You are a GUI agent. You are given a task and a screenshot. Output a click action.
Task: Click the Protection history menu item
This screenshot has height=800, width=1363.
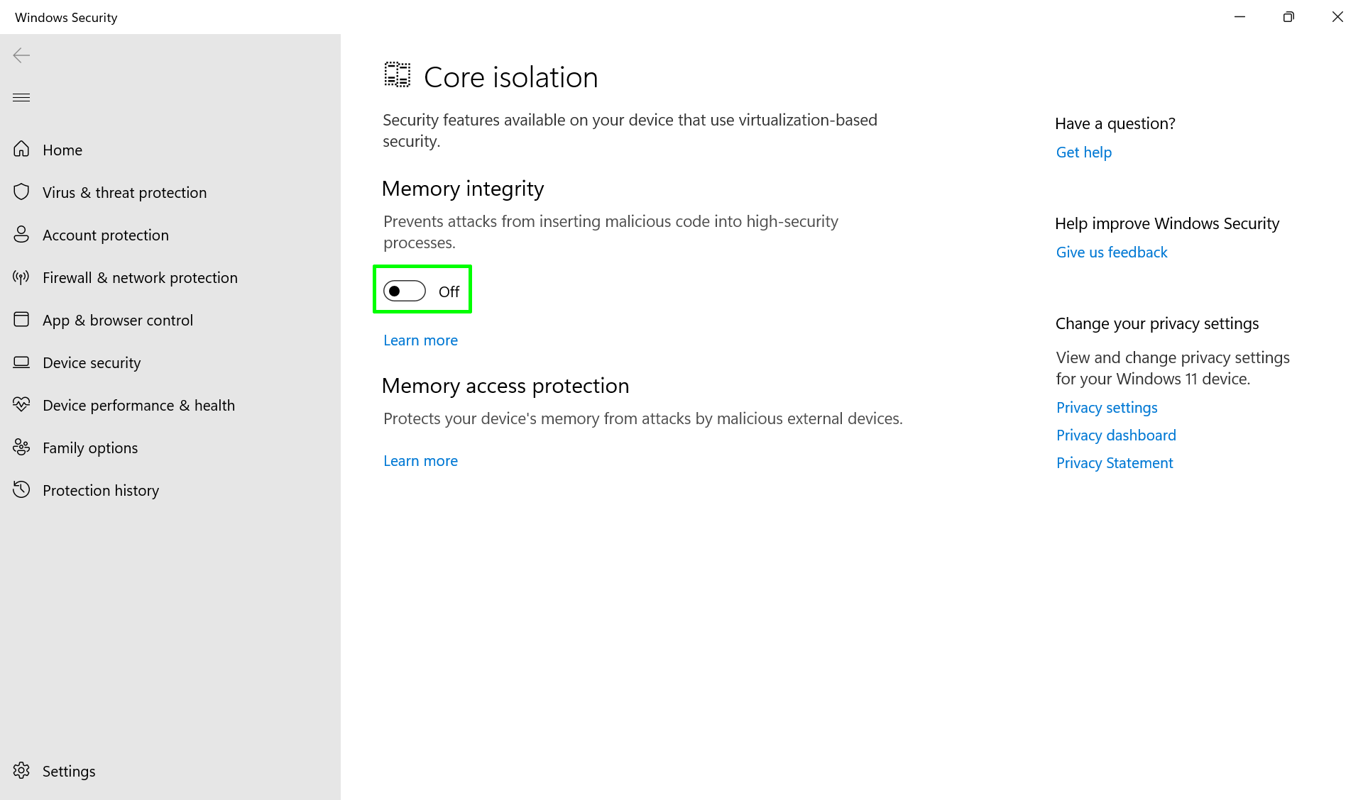pyautogui.click(x=101, y=489)
